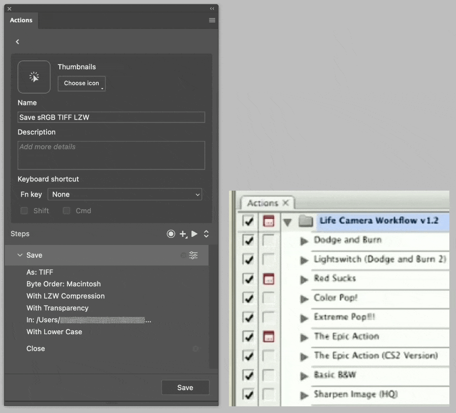
Task: Click the Life Camera Workflow folder icon
Action: click(x=306, y=221)
